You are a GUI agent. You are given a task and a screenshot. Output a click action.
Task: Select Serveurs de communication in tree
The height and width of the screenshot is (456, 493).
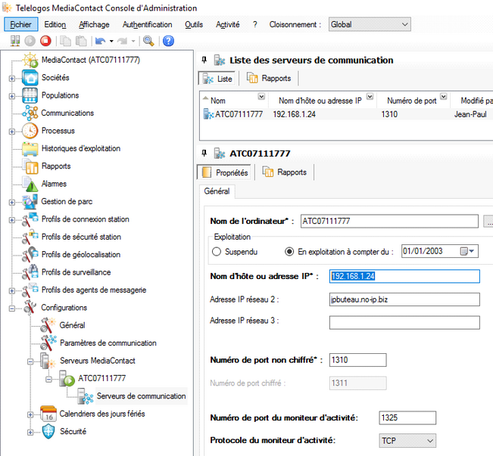(x=141, y=396)
